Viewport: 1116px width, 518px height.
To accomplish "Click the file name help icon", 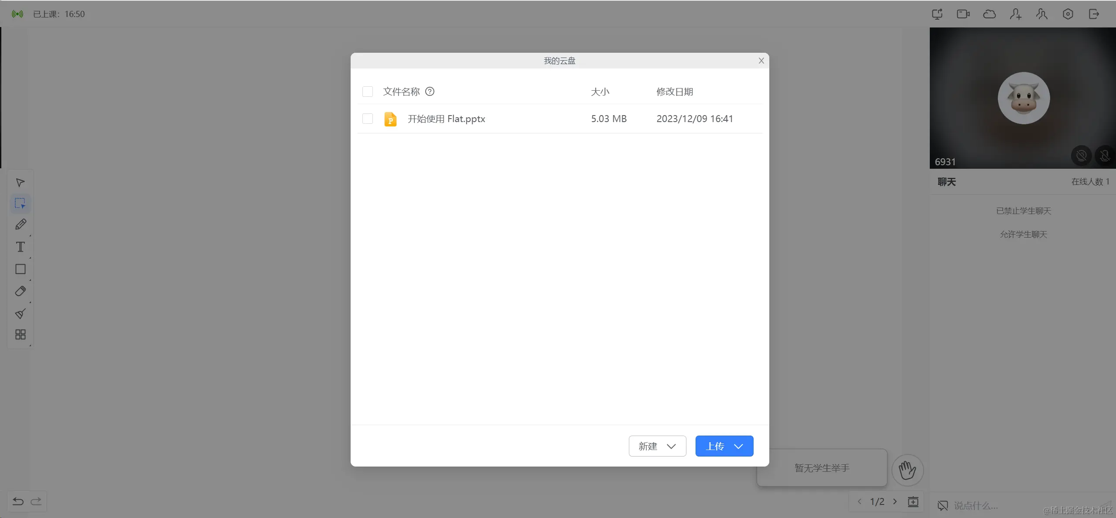I will [430, 92].
